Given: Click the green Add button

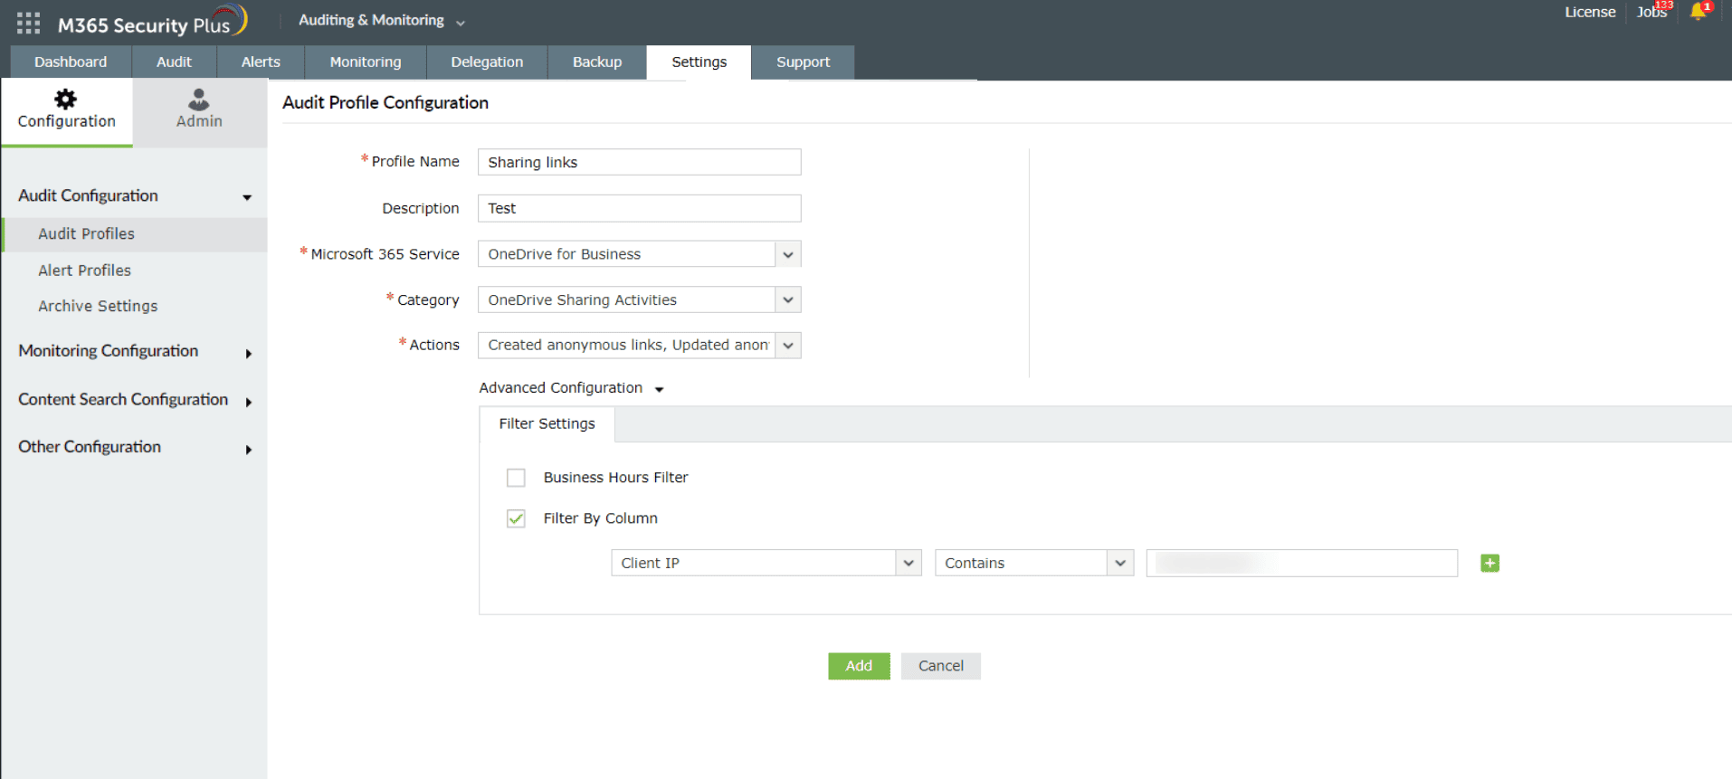Looking at the screenshot, I should (859, 666).
